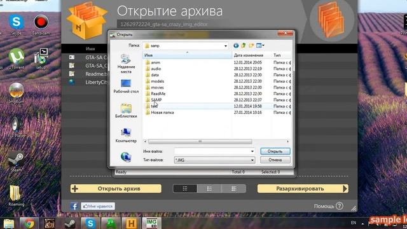Switch to the IMG editor taskbar button
This screenshot has width=407, height=229.
tap(151, 223)
